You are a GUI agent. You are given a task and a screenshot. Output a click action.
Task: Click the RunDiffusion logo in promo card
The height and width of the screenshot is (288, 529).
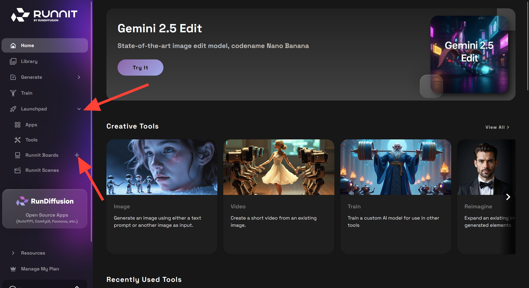[x=45, y=201]
